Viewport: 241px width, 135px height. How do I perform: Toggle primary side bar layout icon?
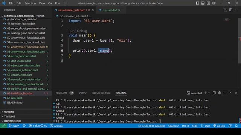pyautogui.click(x=197, y=3)
